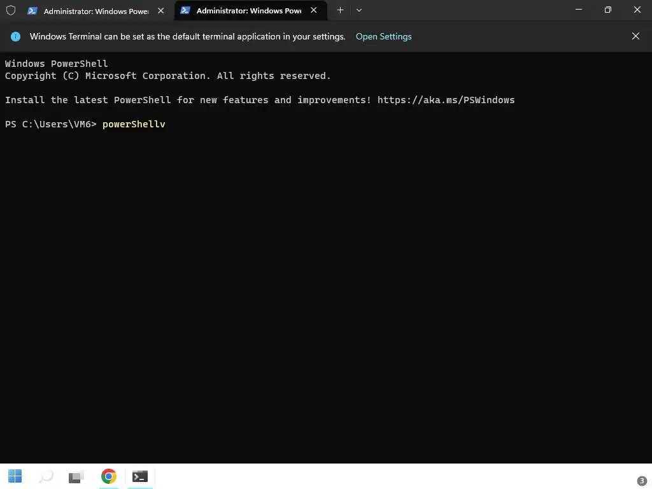
Task: Click the Terminal icon in taskbar
Action: pos(140,476)
